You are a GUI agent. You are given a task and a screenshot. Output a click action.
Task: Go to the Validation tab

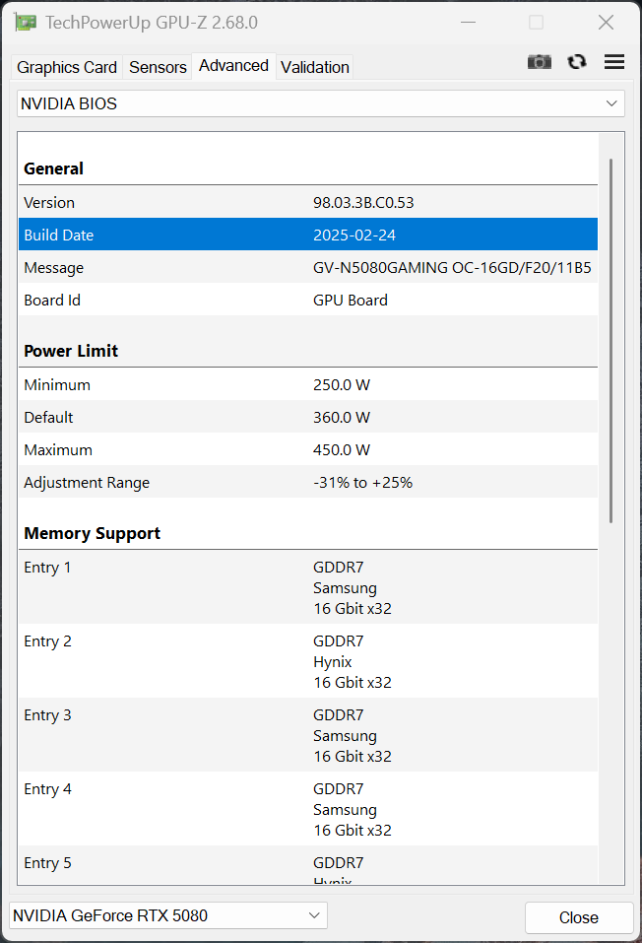click(314, 67)
